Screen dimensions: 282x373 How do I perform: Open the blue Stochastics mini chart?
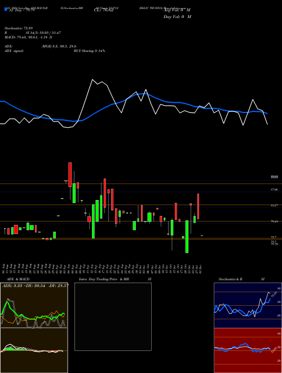[x=248, y=305]
